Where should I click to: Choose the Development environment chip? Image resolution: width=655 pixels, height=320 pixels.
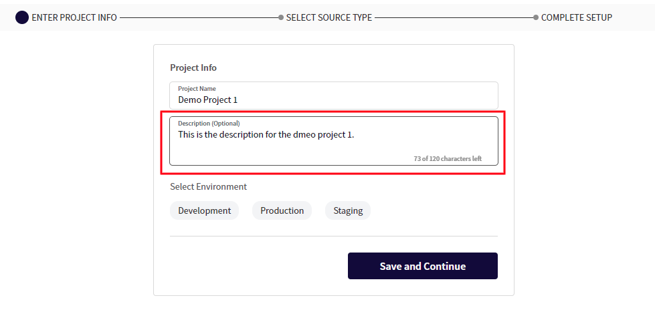pos(204,210)
